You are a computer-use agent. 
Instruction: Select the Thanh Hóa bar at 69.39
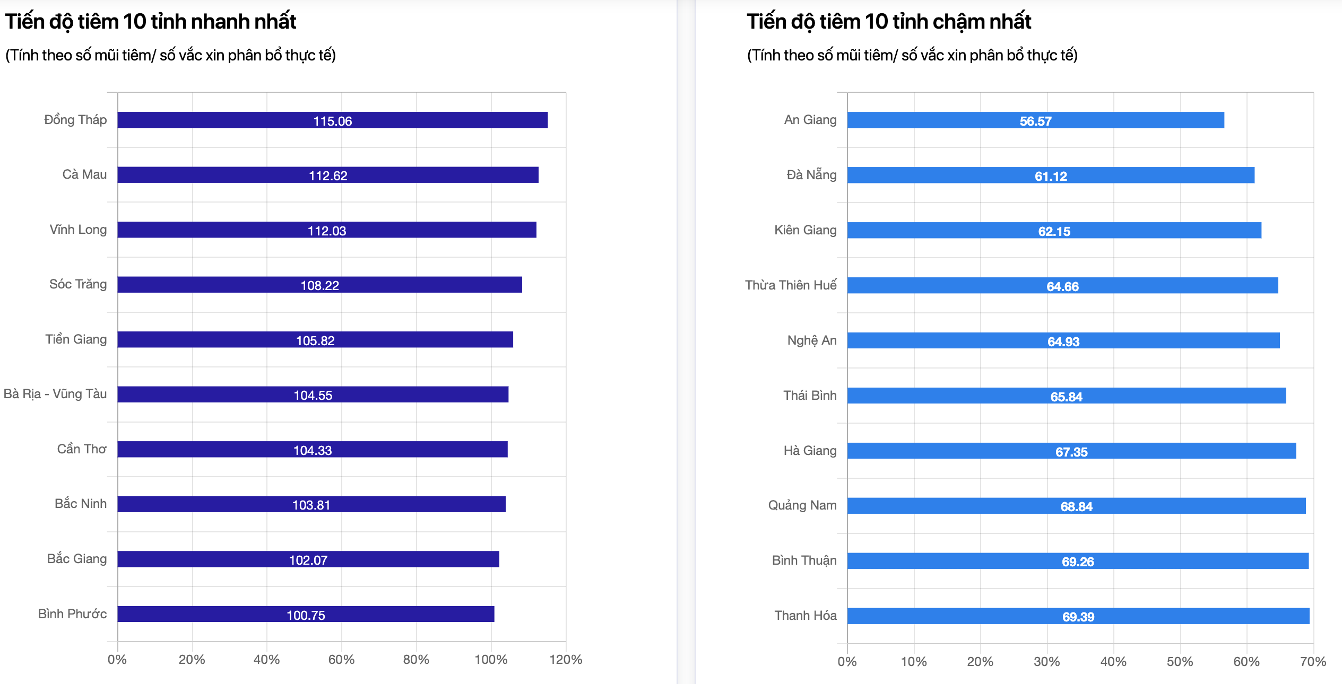pos(1078,616)
